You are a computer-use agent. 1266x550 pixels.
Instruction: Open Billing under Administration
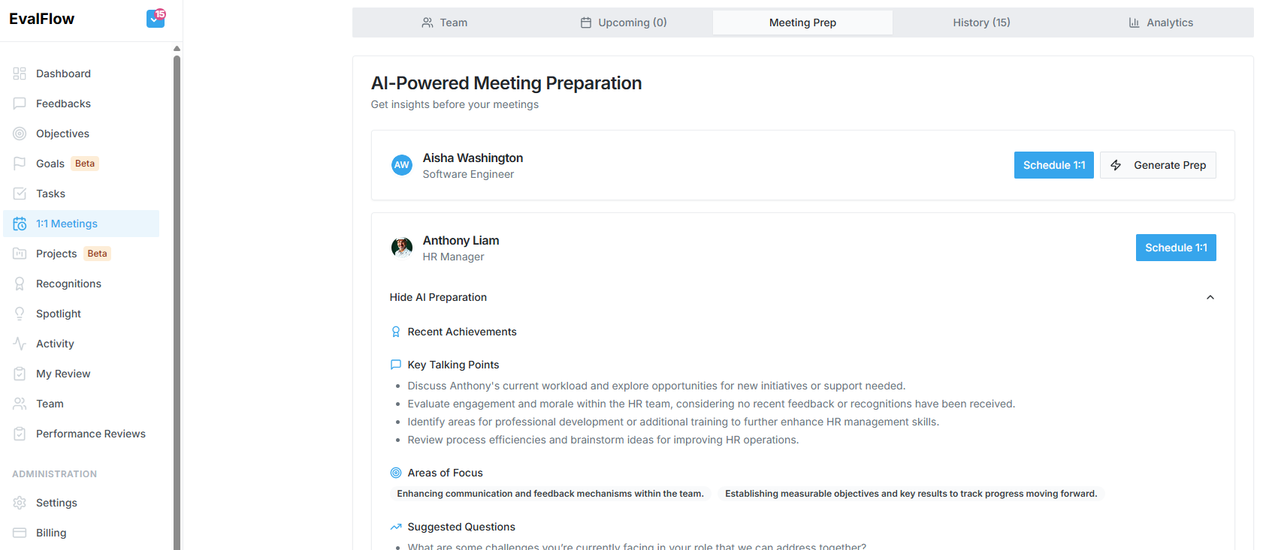click(x=81, y=533)
